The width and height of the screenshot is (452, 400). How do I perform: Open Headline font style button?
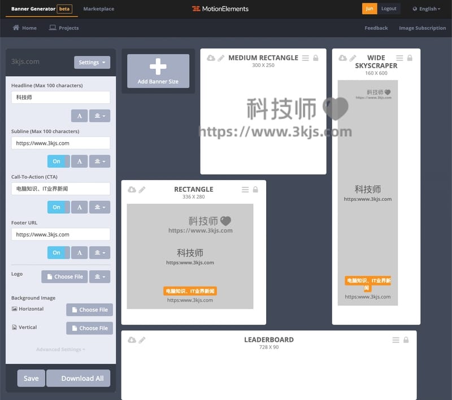[x=80, y=116]
